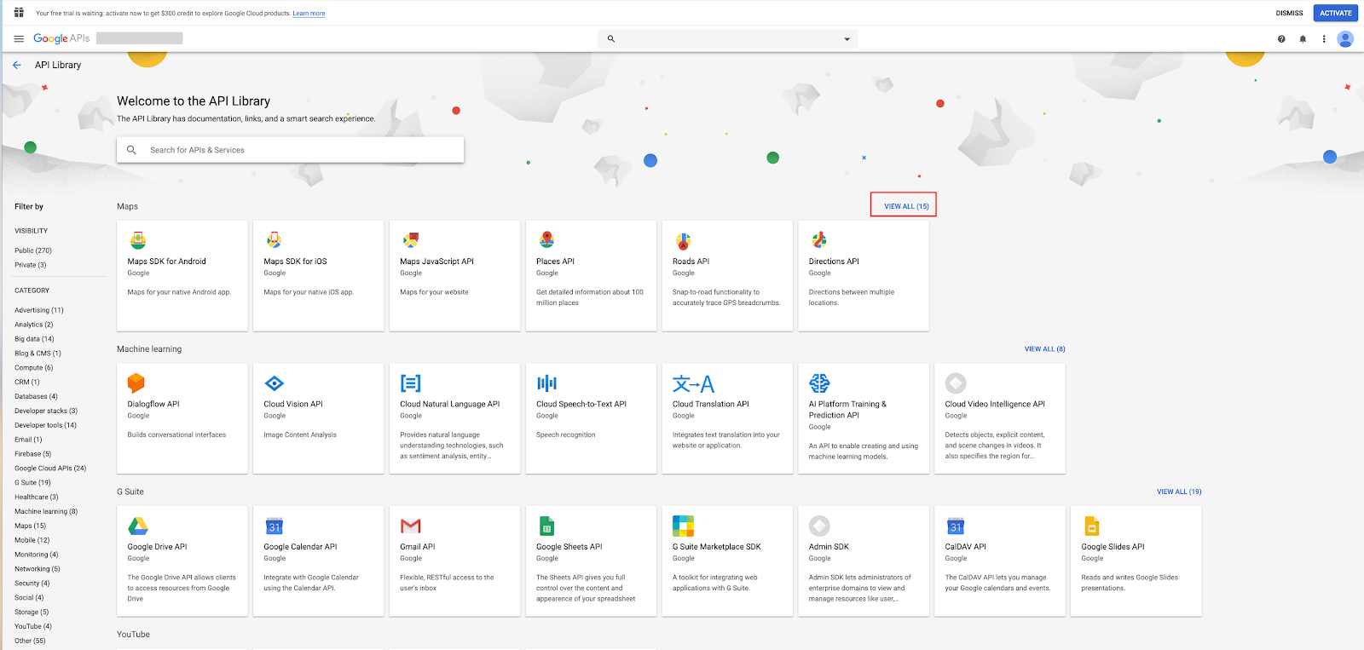Viewport: 1364px width, 650px height.
Task: Open the Admin SDK card
Action: coord(864,561)
